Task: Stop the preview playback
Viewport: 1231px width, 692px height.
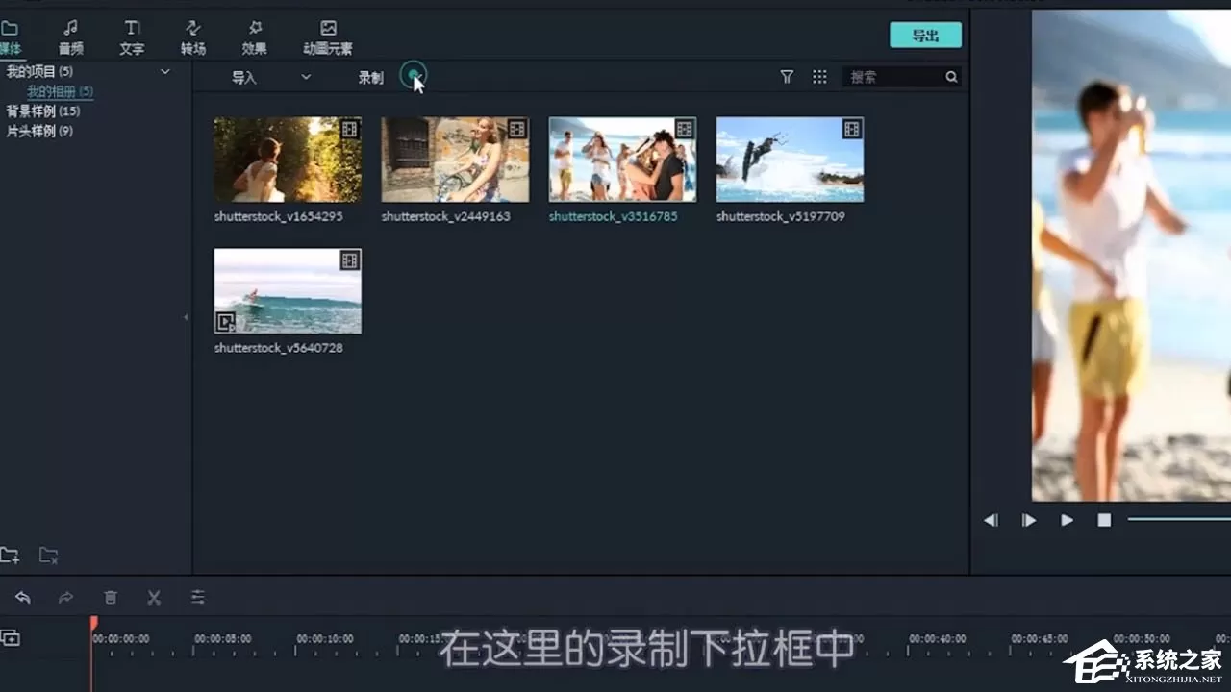Action: pyautogui.click(x=1104, y=520)
